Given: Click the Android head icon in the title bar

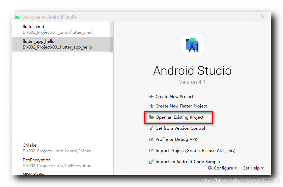Looking at the screenshot, I should [17, 17].
